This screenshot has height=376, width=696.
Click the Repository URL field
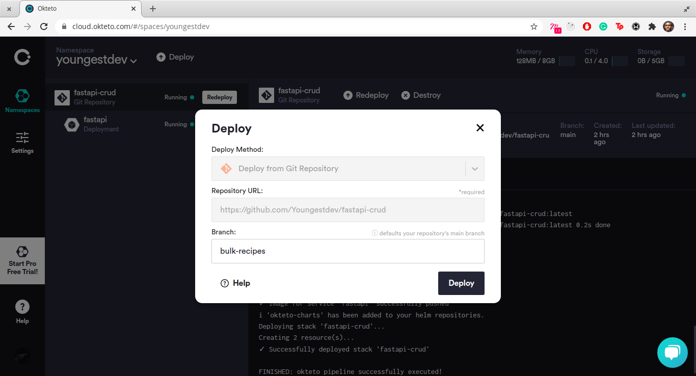348,209
